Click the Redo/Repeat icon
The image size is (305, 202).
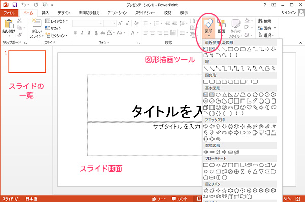(36, 5)
